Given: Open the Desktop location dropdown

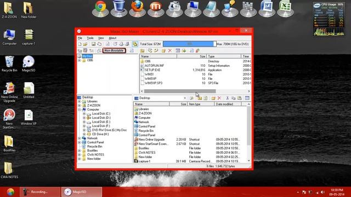Looking at the screenshot, I should coord(185,98).
